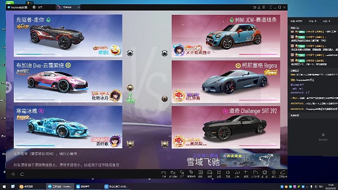This screenshot has width=338, height=190.
Task: Click the taskbar clock
Action: coord(331,186)
